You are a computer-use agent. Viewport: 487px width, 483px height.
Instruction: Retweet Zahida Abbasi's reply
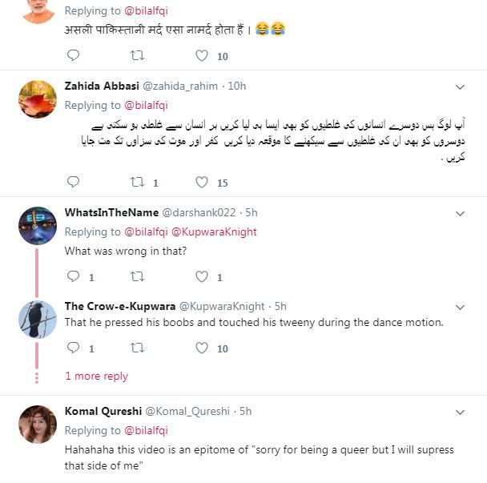(x=137, y=183)
